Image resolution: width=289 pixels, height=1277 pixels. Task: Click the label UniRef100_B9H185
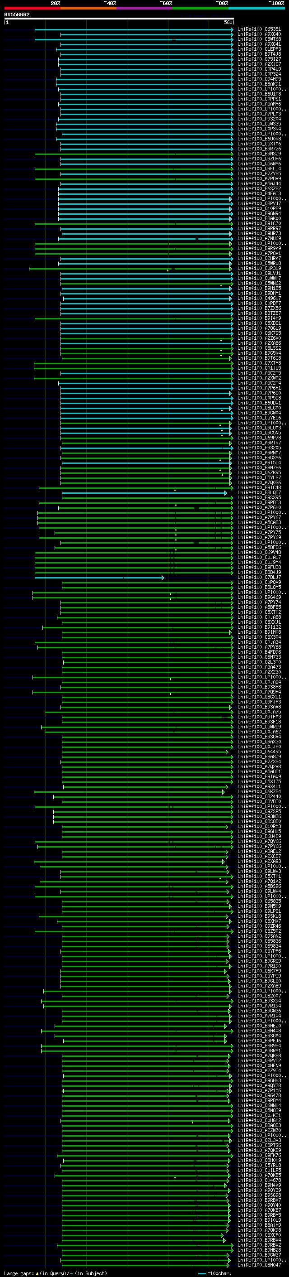click(259, 289)
